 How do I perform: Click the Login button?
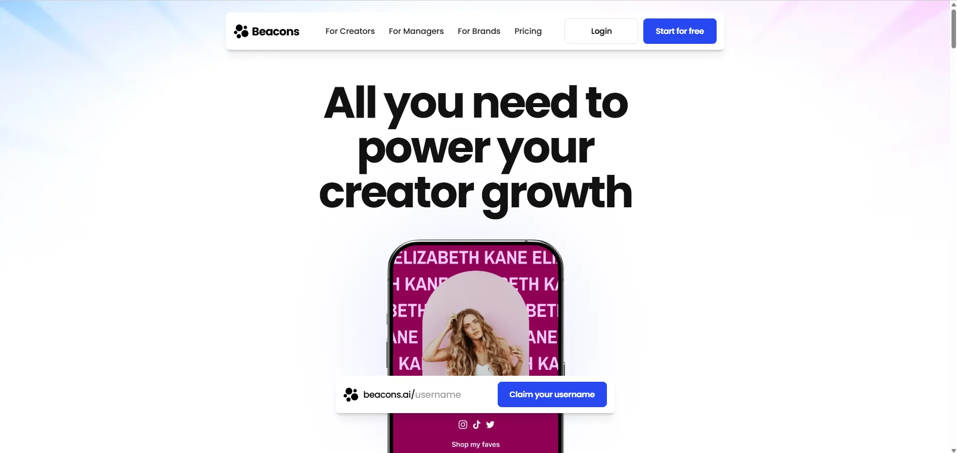coord(601,31)
